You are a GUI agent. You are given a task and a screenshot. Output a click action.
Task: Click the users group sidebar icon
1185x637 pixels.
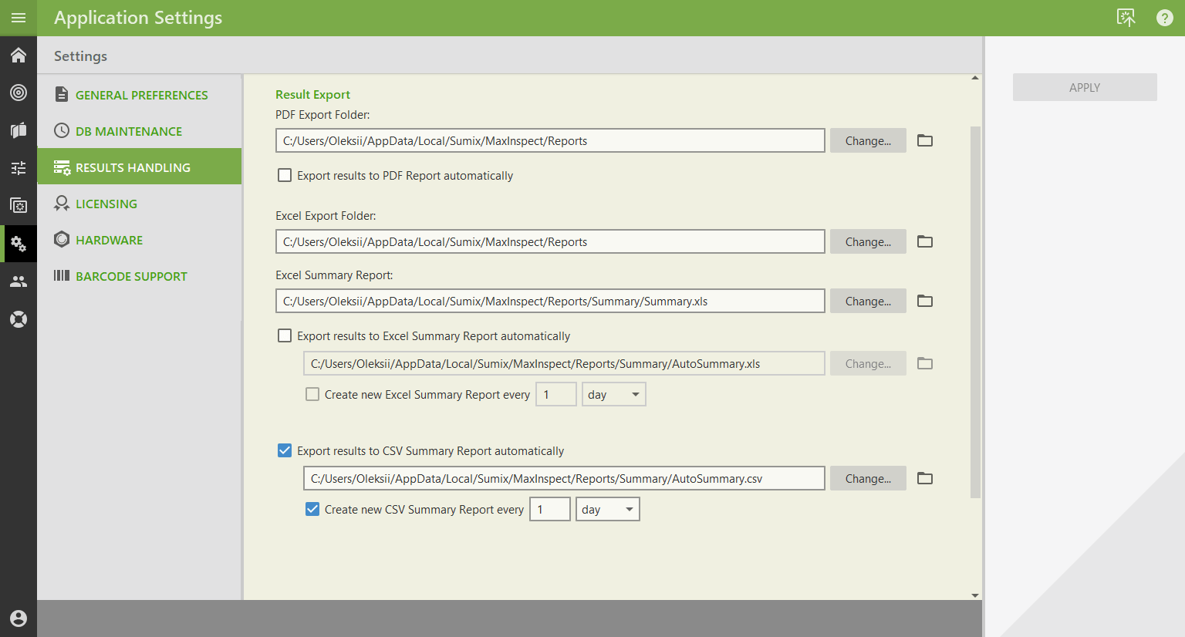pyautogui.click(x=19, y=281)
